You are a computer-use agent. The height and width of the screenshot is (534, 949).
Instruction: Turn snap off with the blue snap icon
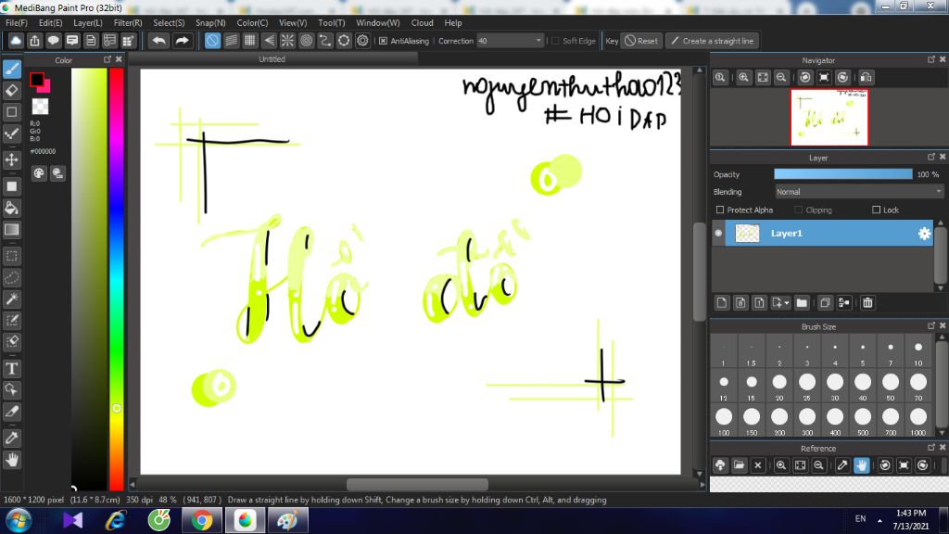tap(212, 41)
